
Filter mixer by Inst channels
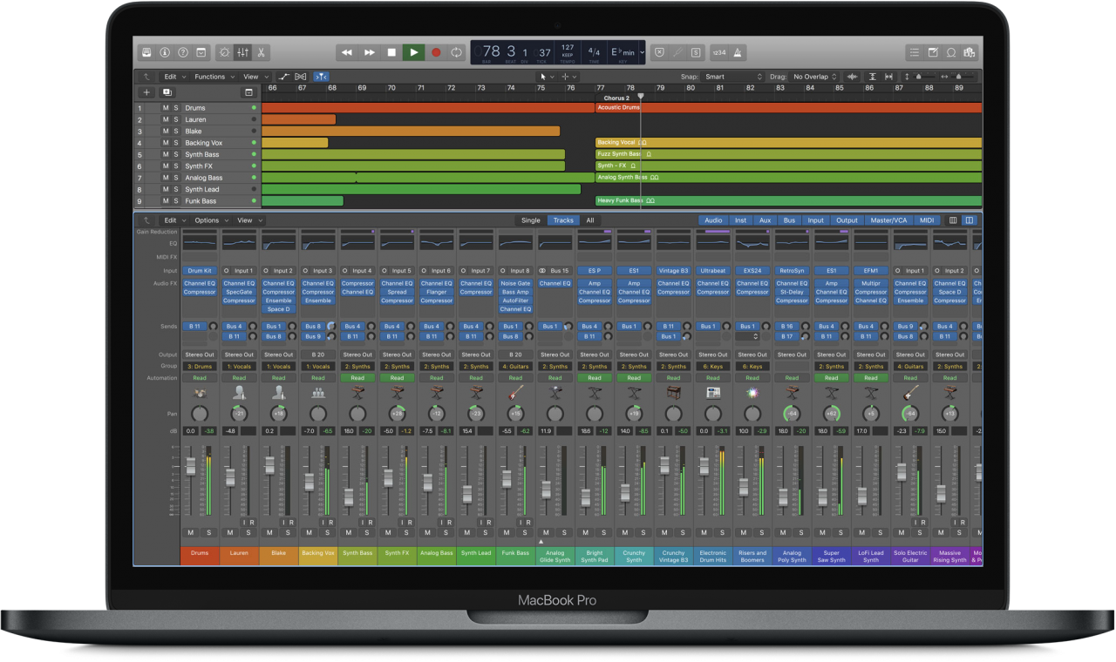740,220
